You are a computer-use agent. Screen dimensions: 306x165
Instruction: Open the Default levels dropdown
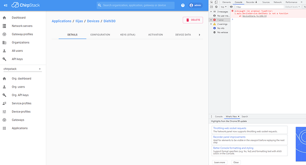[292, 7]
